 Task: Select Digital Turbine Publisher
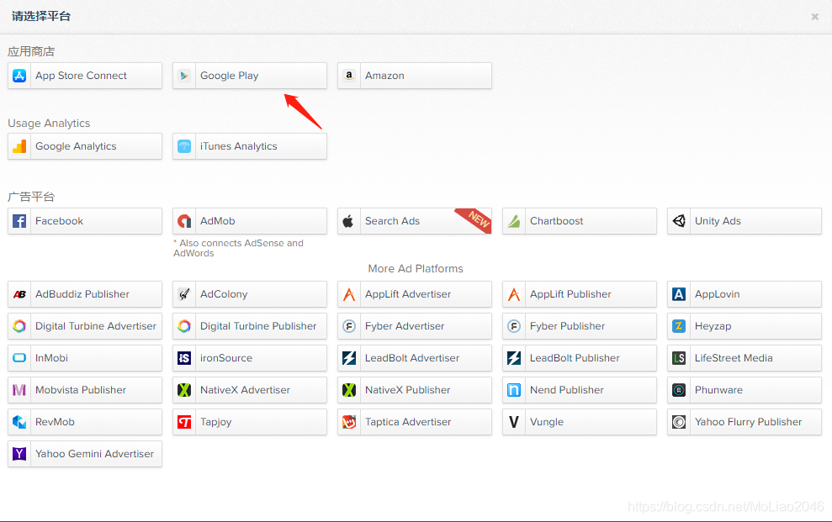click(x=249, y=326)
